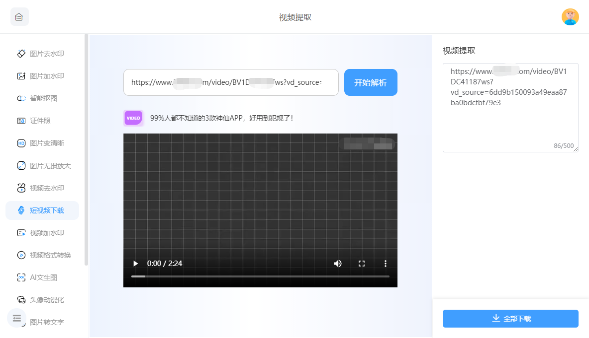Click the 全部下载 download button
589x338 pixels.
(x=510, y=319)
